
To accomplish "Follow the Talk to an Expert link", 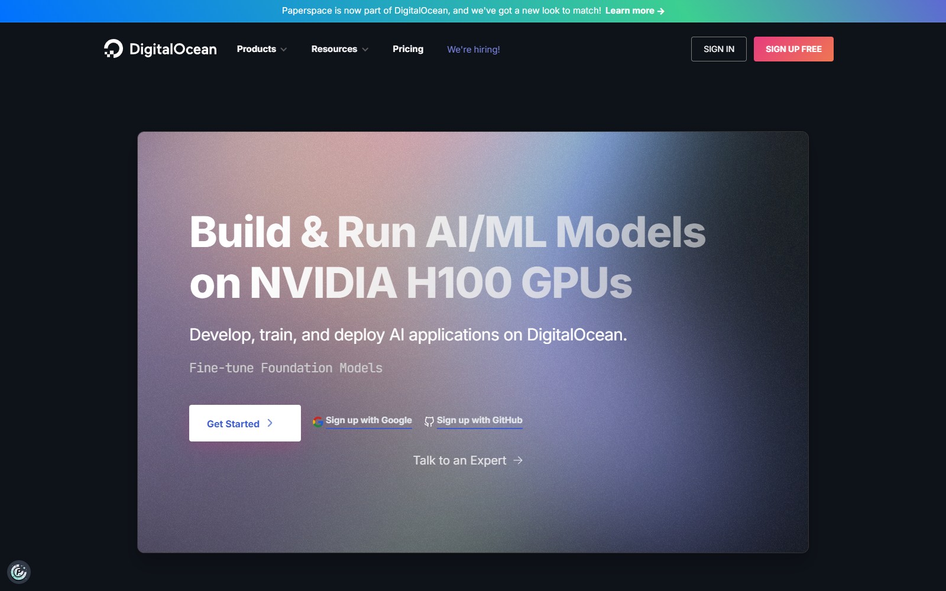I will (x=468, y=460).
